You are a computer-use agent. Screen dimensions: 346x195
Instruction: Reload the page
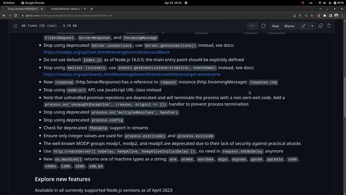click(x=16, y=16)
